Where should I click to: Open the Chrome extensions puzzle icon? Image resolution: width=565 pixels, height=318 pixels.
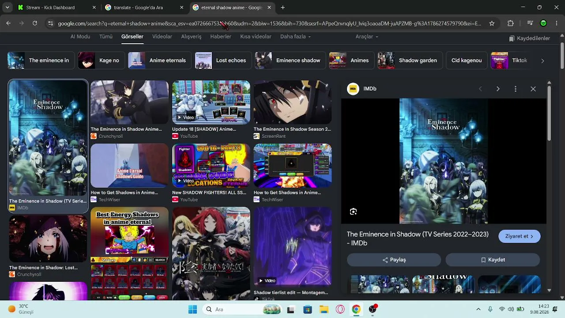tap(511, 23)
